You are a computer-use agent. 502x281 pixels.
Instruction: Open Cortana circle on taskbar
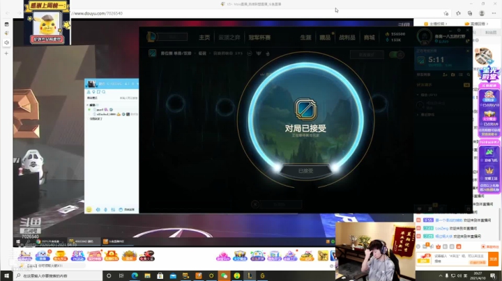109,275
